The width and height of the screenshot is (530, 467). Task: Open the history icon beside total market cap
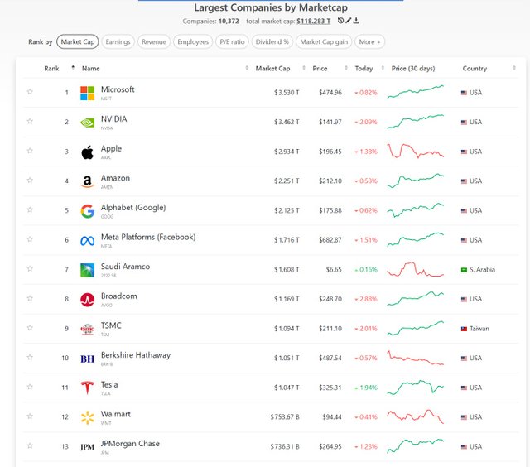340,21
